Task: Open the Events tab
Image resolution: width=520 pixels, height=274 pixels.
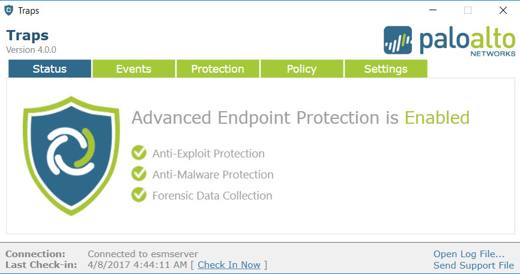Action: pyautogui.click(x=133, y=69)
